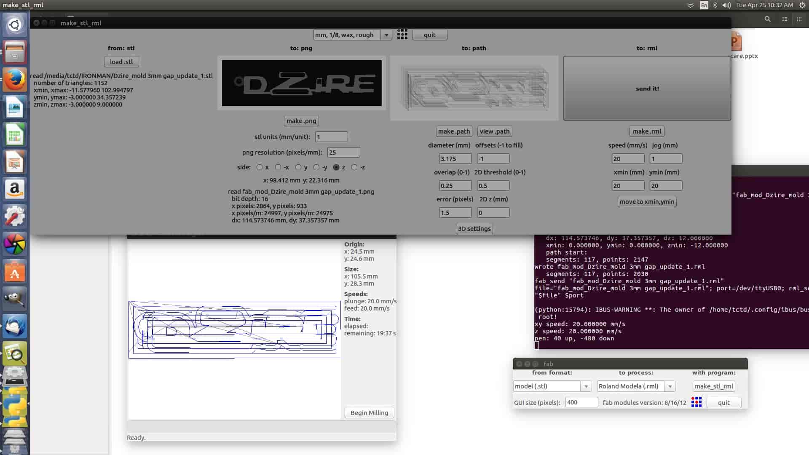Open LibreOffice Calc from the dock
Image resolution: width=809 pixels, height=455 pixels.
tap(15, 134)
